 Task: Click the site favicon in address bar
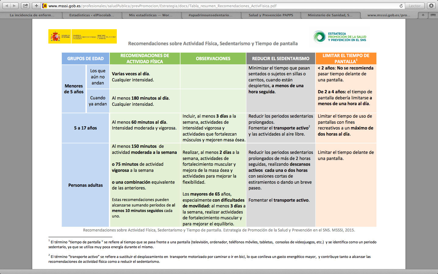pyautogui.click(x=45, y=6)
